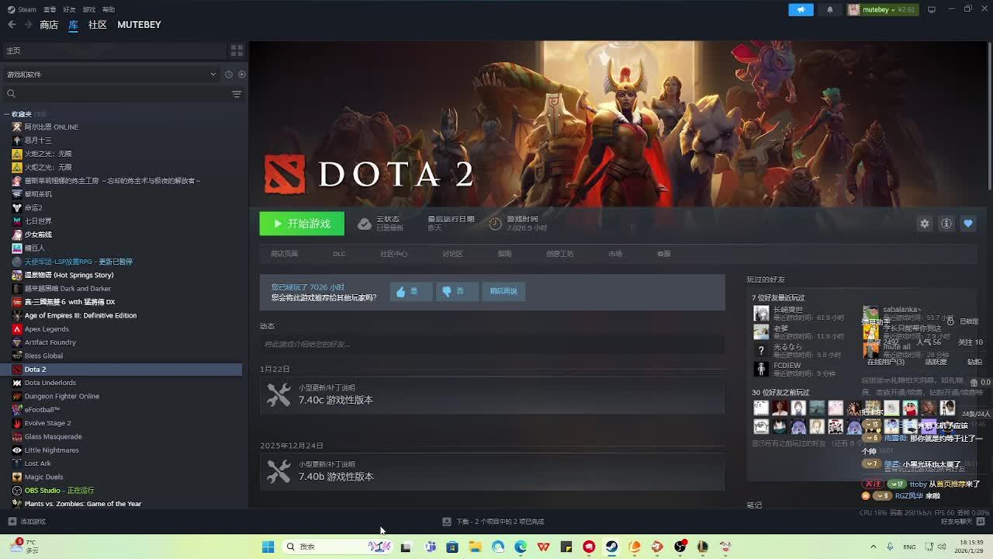
Task: Open advanced filter options icon in library search
Action: (237, 94)
